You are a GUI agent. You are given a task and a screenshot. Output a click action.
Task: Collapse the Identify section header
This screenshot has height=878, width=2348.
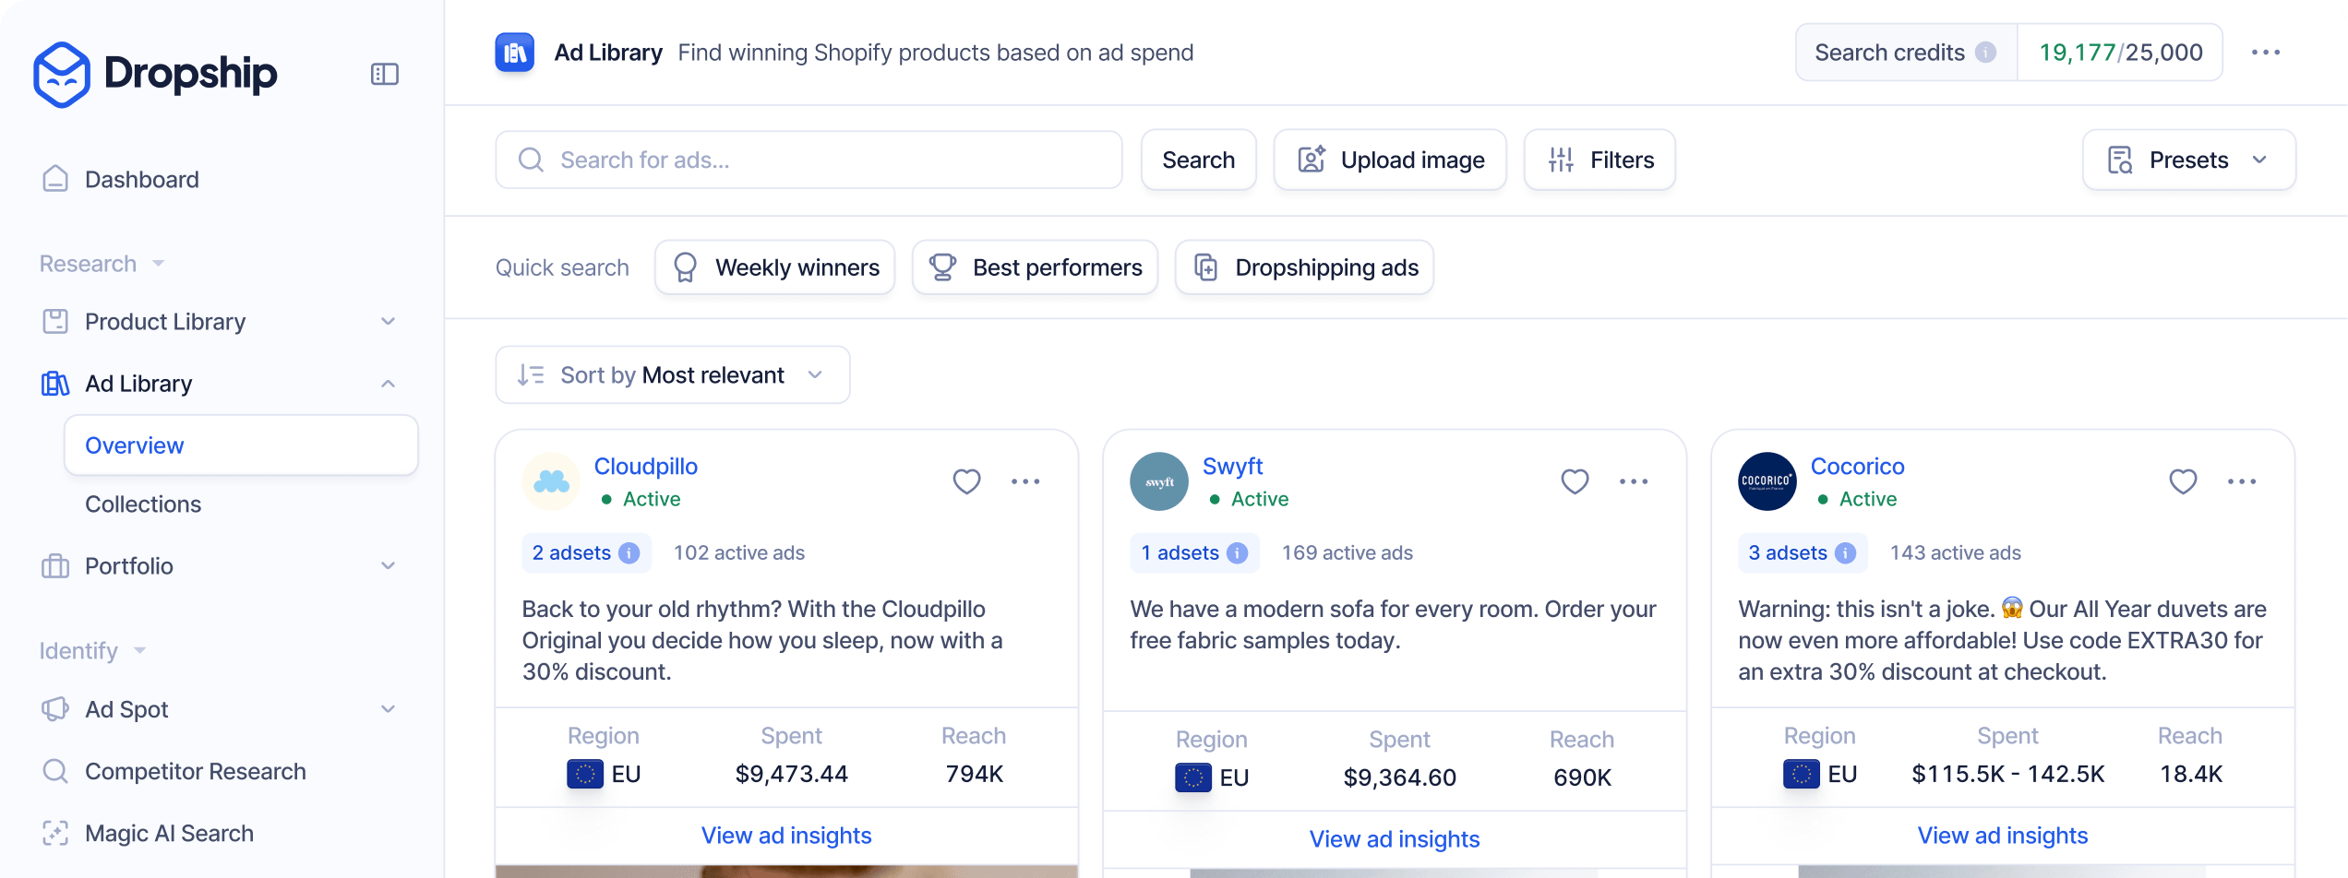pyautogui.click(x=92, y=651)
